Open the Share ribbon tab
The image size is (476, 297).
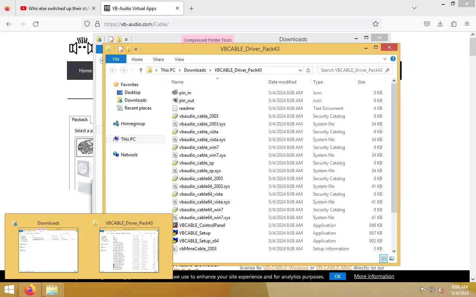pyautogui.click(x=158, y=59)
